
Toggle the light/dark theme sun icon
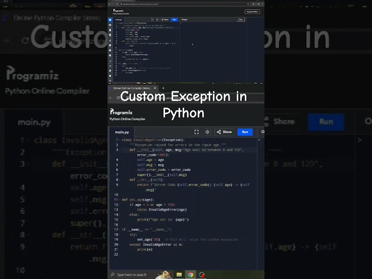point(207,132)
